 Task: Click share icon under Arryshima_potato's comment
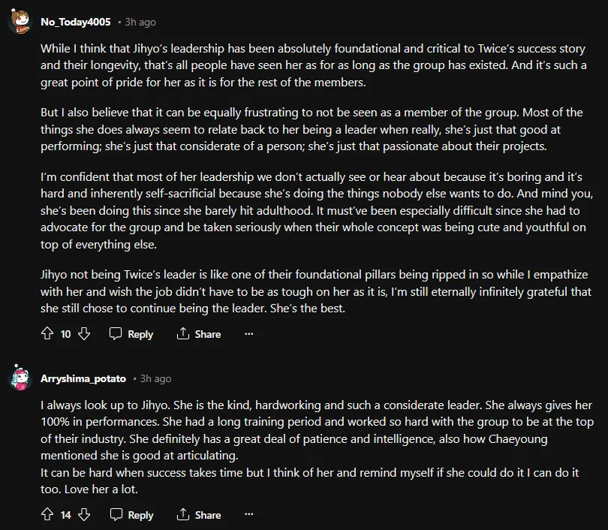[x=182, y=515]
